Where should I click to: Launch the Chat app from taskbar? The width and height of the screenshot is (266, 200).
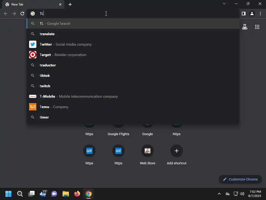coord(54,194)
